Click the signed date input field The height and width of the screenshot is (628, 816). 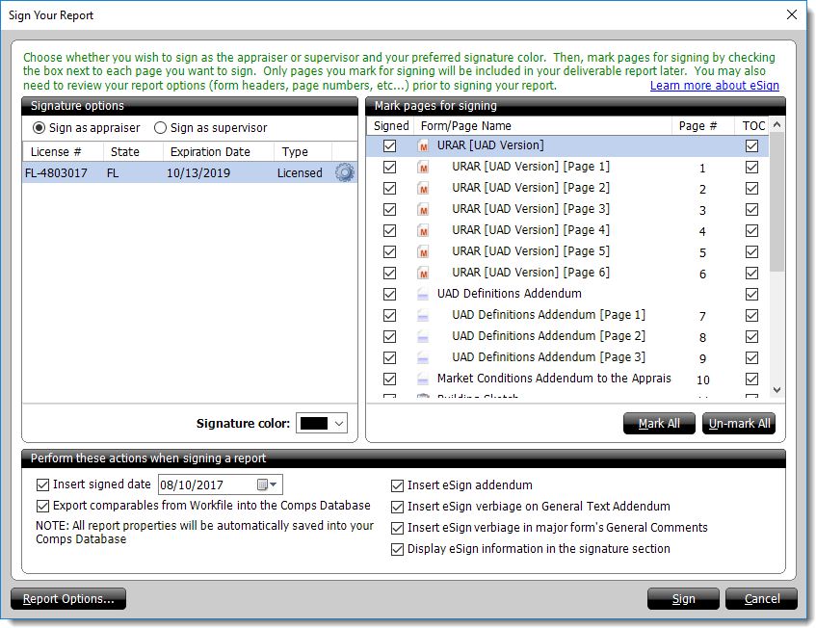(x=206, y=485)
